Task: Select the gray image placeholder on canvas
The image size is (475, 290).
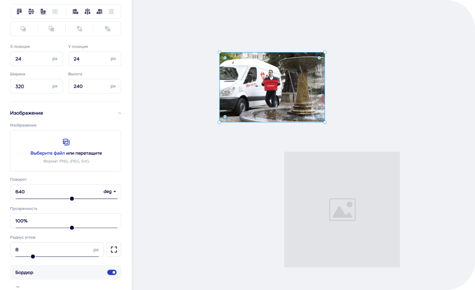Action: point(342,209)
